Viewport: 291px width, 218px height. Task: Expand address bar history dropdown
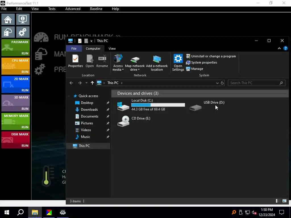pyautogui.click(x=217, y=83)
